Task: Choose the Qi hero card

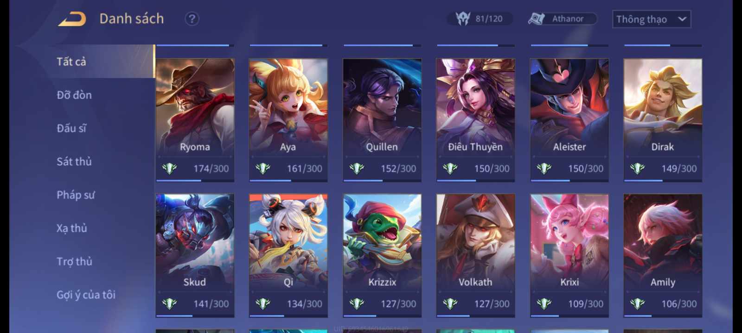Action: coord(288,255)
